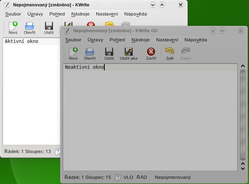Undo with the Zpět toolbar arrow
This screenshot has height=184, width=249.
click(x=170, y=52)
